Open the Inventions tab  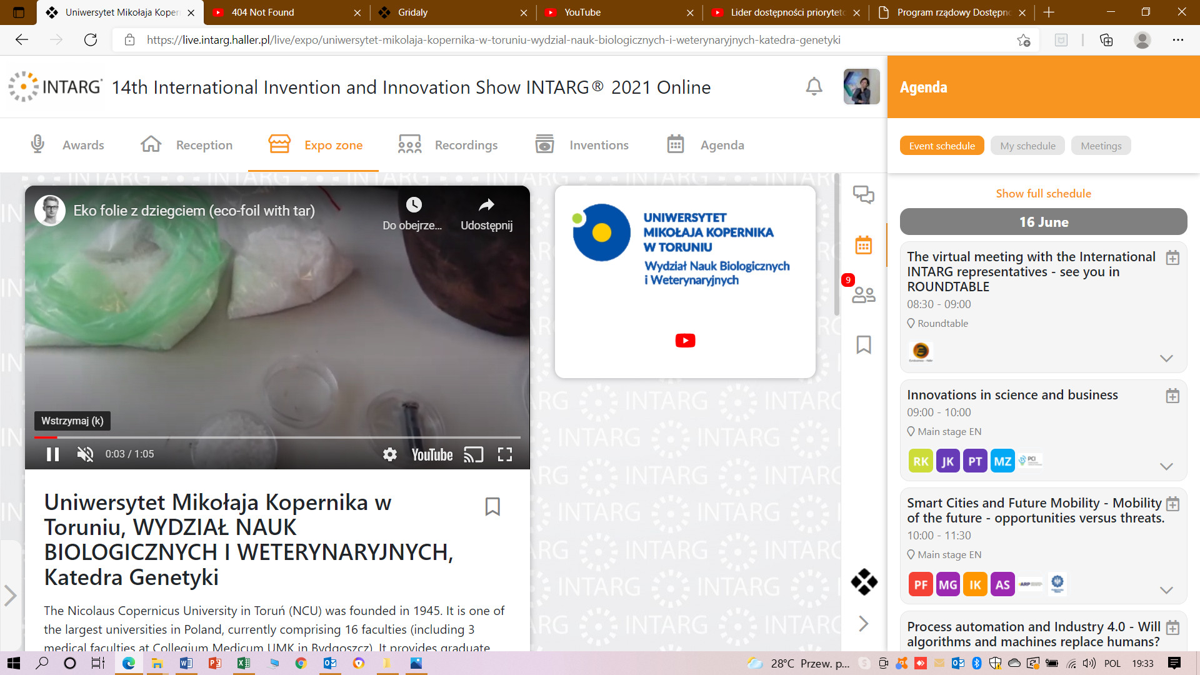tap(582, 145)
